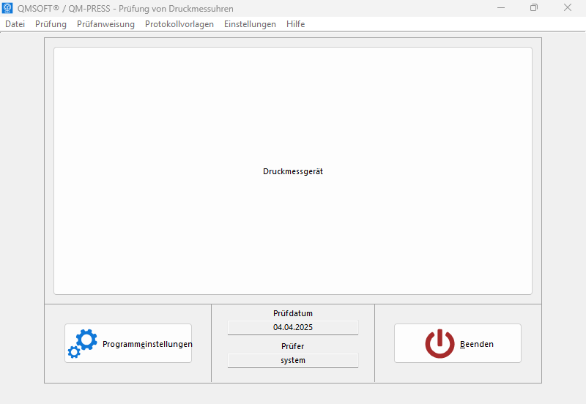Select the Prüfer field showing system
The width and height of the screenshot is (586, 404).
pyautogui.click(x=293, y=360)
